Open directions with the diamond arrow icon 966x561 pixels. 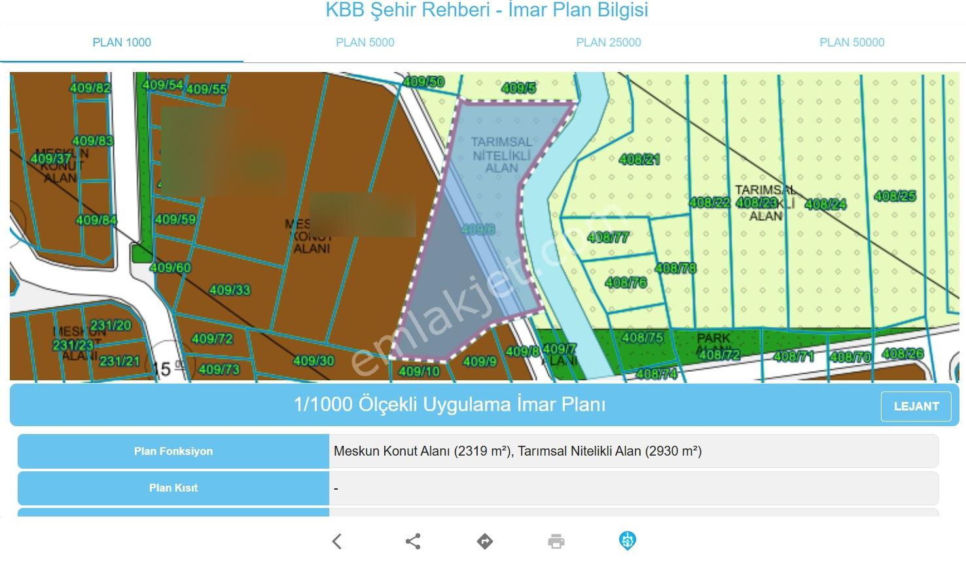pyautogui.click(x=485, y=541)
